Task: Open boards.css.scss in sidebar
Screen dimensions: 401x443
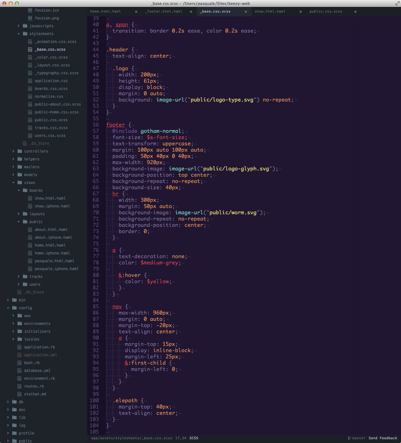Action: [x=51, y=89]
